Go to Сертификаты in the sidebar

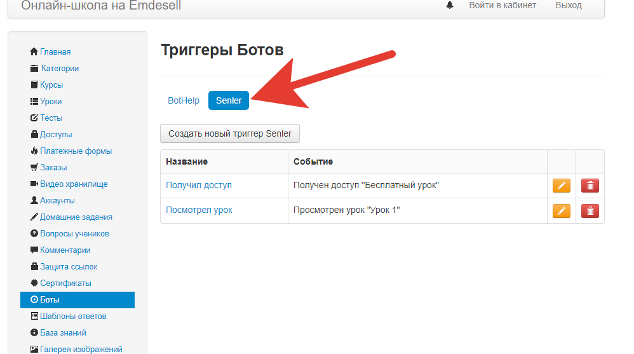65,283
